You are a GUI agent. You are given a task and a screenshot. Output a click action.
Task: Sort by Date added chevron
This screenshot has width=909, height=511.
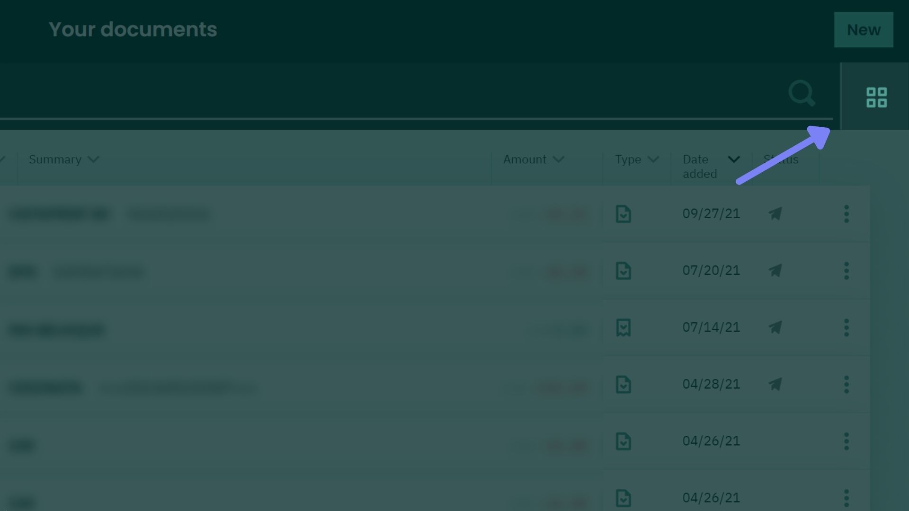pyautogui.click(x=734, y=159)
